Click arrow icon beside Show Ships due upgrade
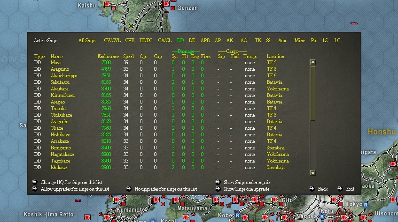The width and height of the screenshot is (398, 222). (x=218, y=189)
